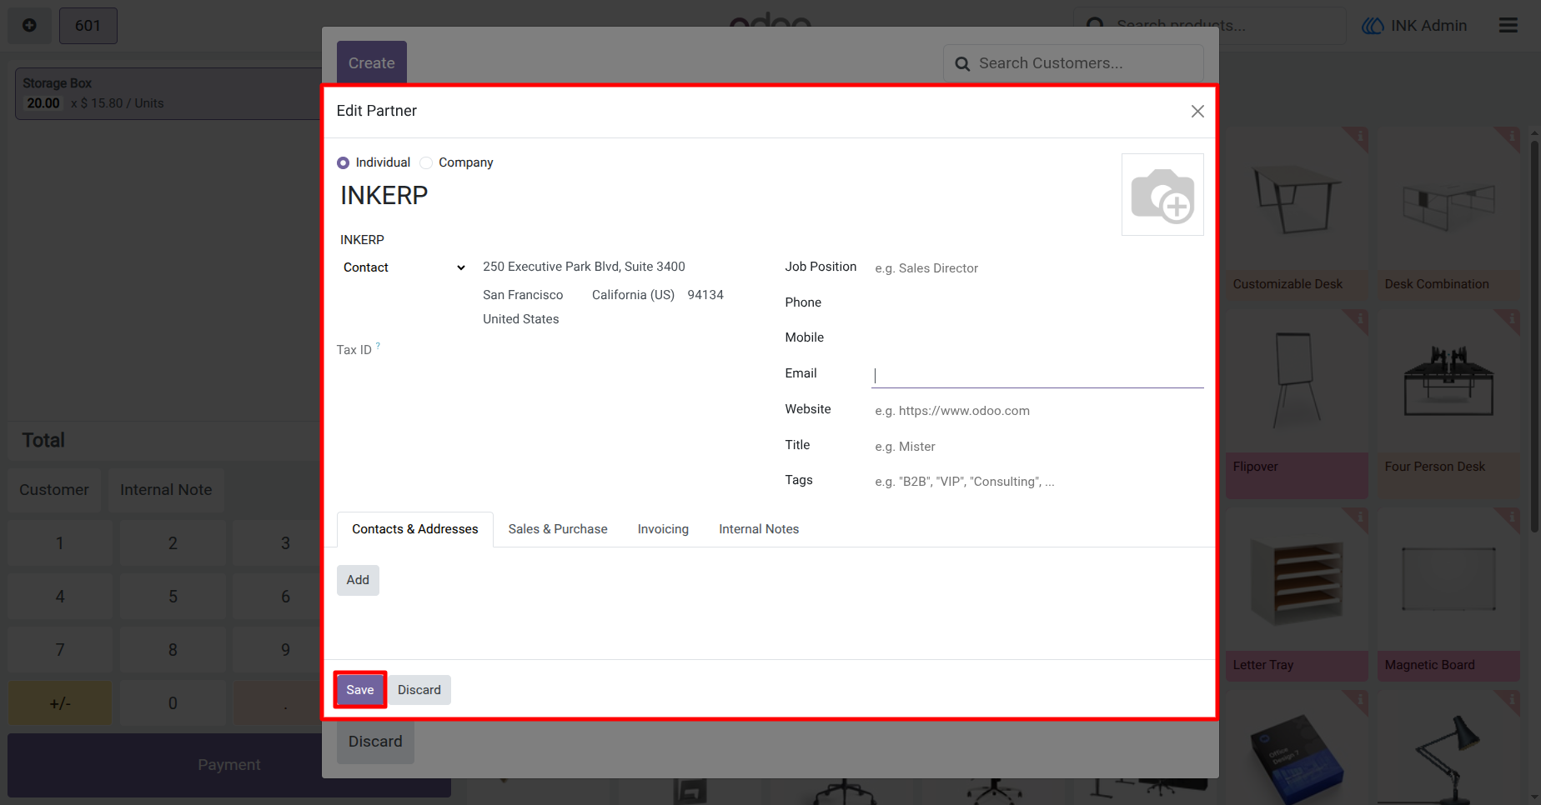Image resolution: width=1541 pixels, height=805 pixels.
Task: Open info badge on Four Person Desk
Action: tap(1511, 318)
